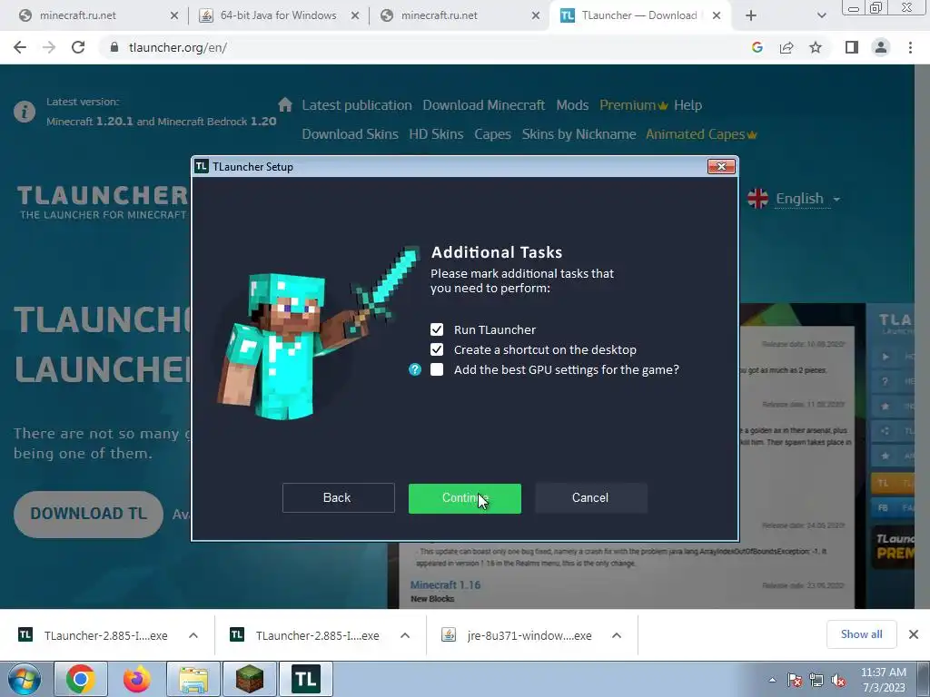The image size is (930, 697).
Task: Cancel the TLauncher setup
Action: click(590, 498)
